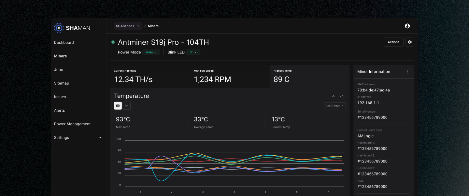Click the Miner Information heading
469x196 pixels.
tap(374, 72)
